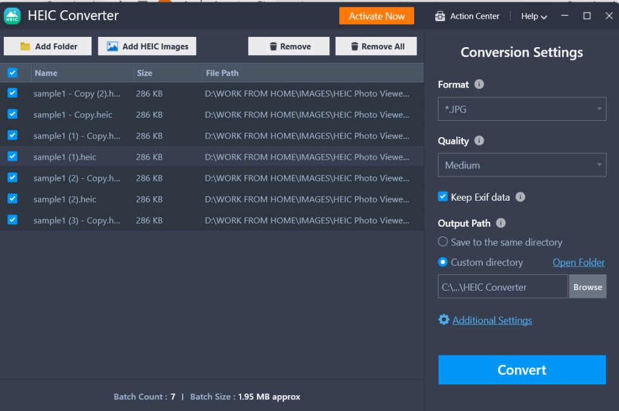Start conversion with the Convert button
Viewport: 619px width, 411px height.
[x=522, y=370]
